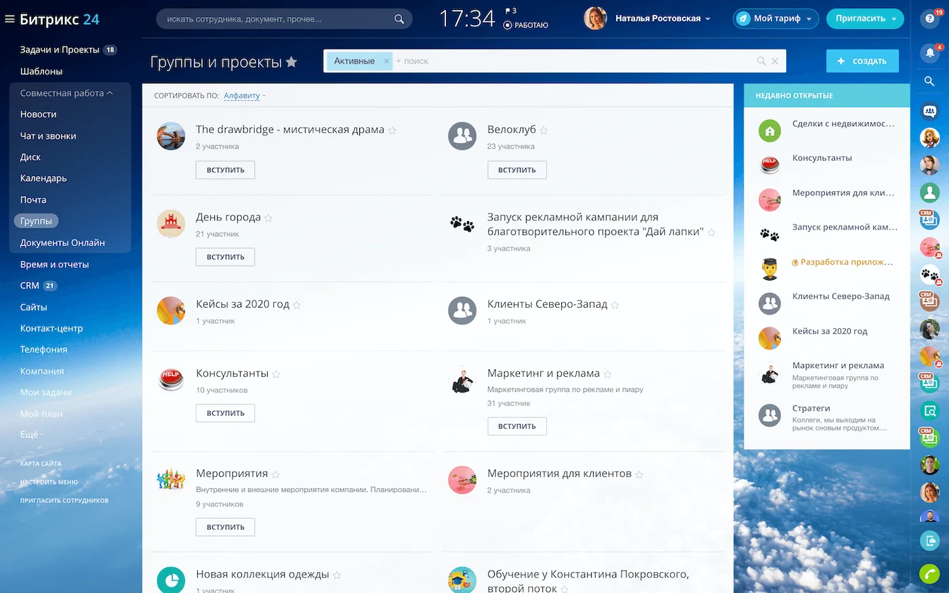Toggle favorite star for День города
Screen dimensions: 949x593
point(268,218)
